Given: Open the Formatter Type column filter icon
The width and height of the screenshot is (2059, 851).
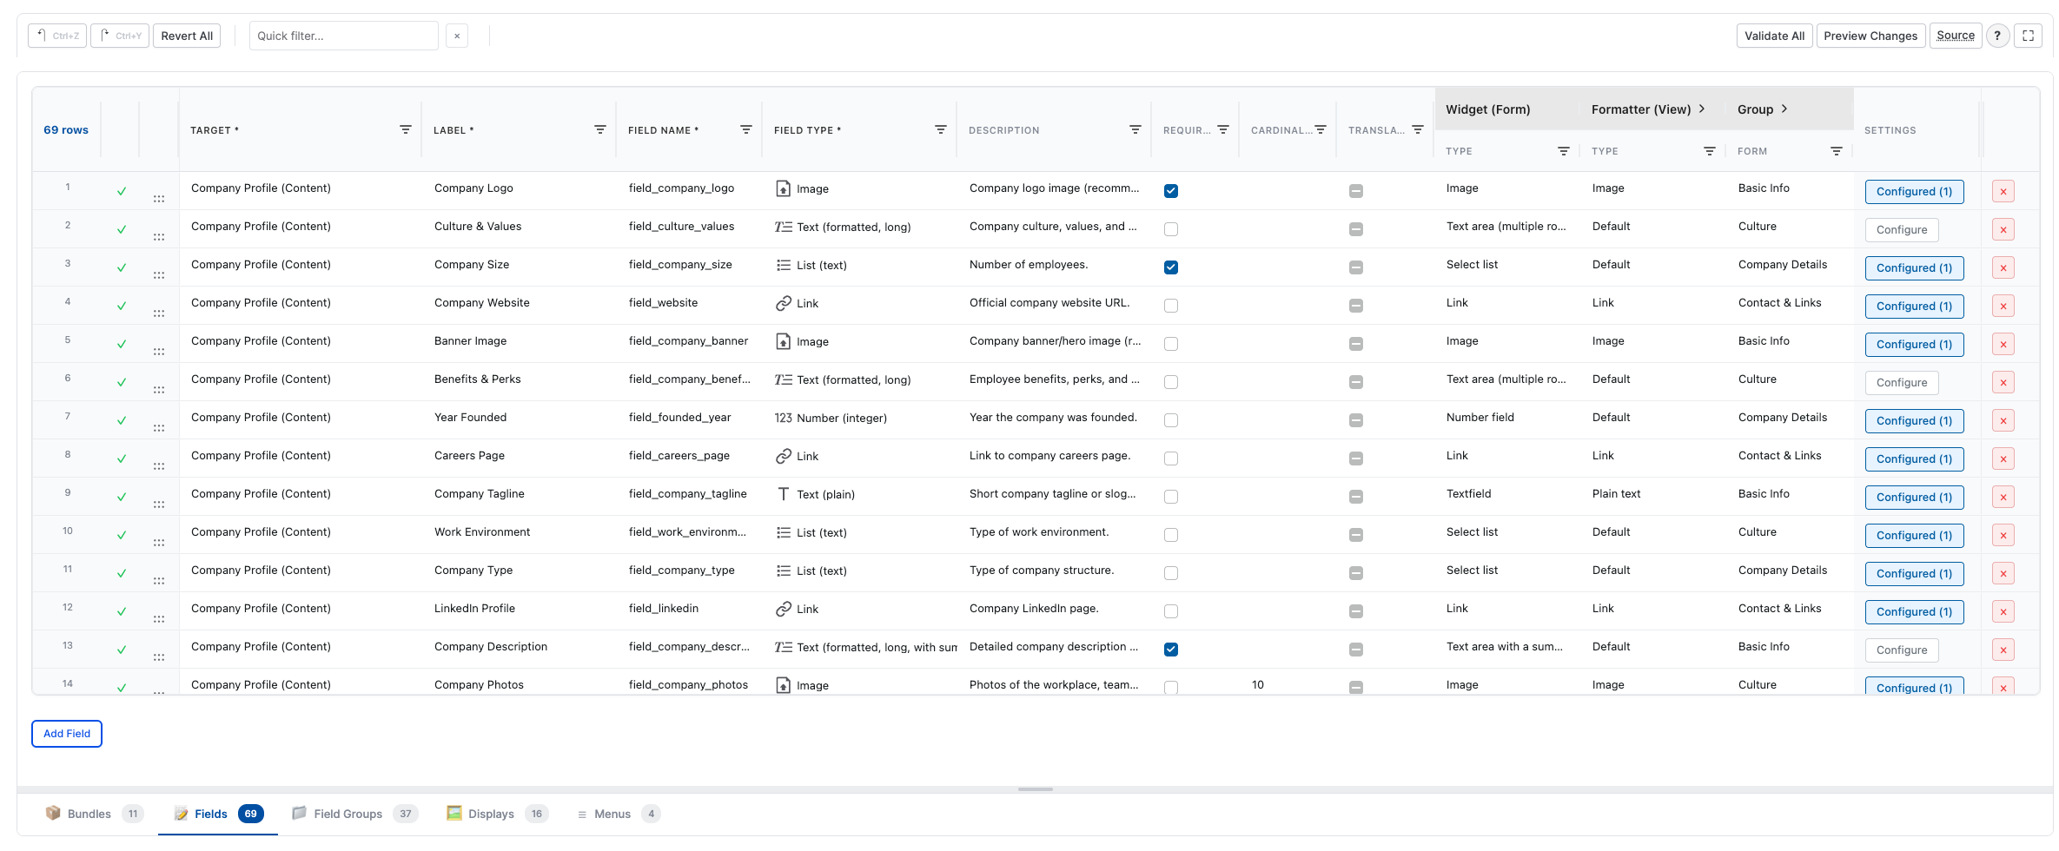Looking at the screenshot, I should point(1710,151).
